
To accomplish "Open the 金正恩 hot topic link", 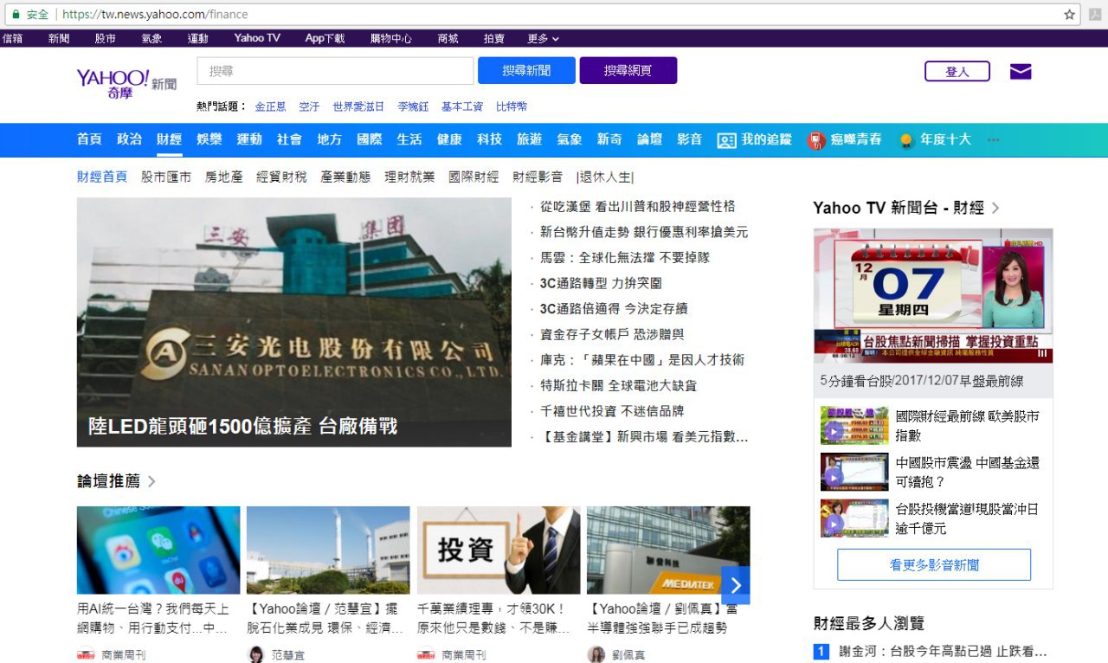I will coord(270,106).
